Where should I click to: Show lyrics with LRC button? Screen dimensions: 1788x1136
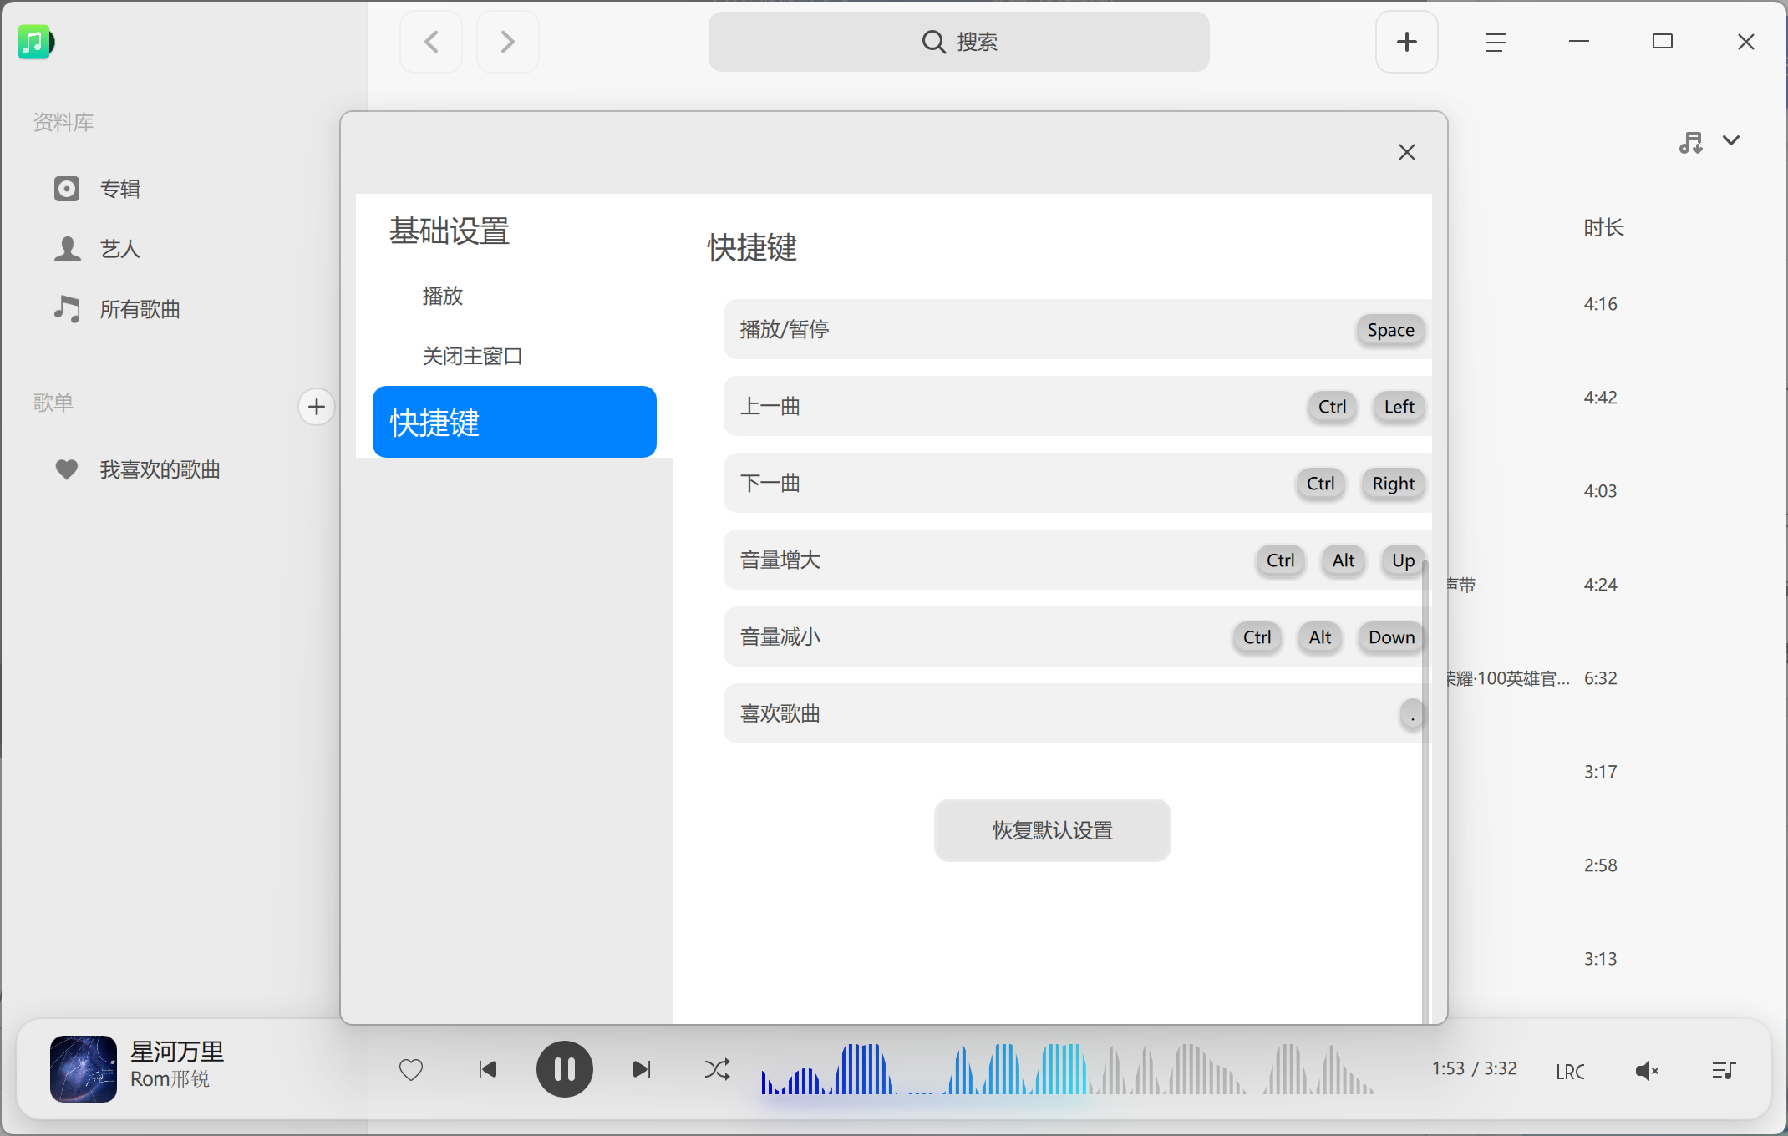1570,1072
